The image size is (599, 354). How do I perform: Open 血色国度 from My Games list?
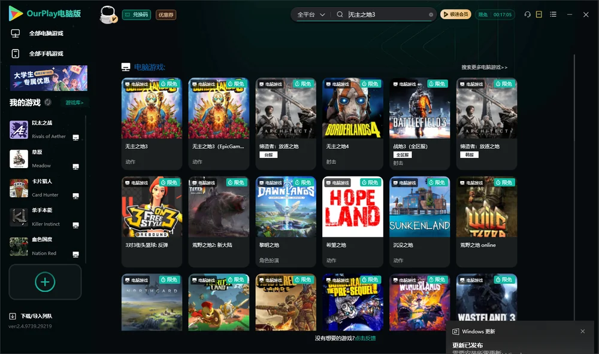pyautogui.click(x=45, y=246)
